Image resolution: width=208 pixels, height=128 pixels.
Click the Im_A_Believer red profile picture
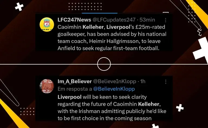point(47,86)
